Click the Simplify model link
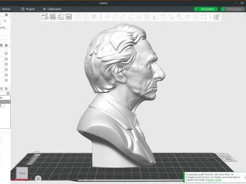The image size is (246, 184). [214, 180]
